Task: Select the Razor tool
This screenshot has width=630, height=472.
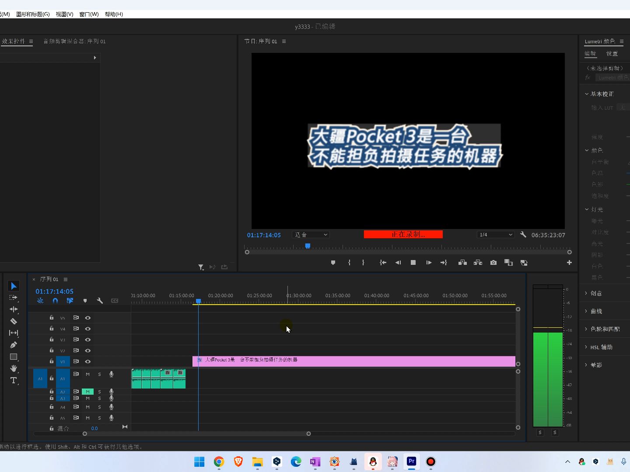Action: point(14,321)
